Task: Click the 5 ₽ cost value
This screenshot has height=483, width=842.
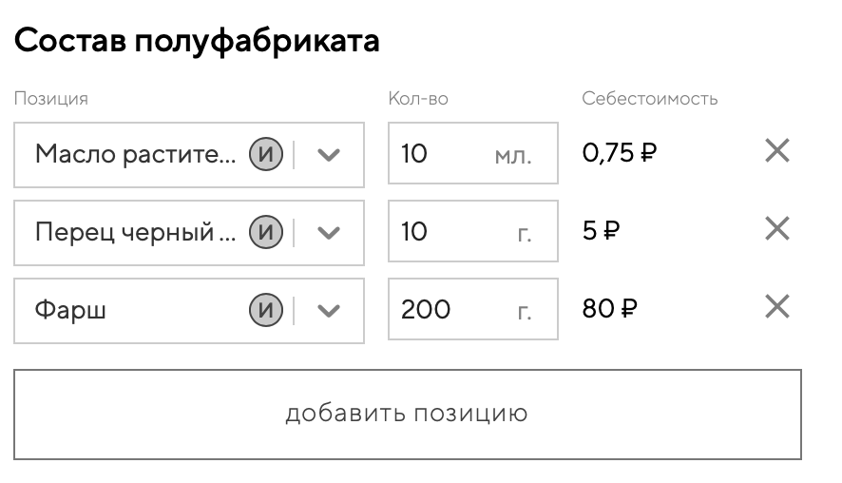Action: [600, 230]
